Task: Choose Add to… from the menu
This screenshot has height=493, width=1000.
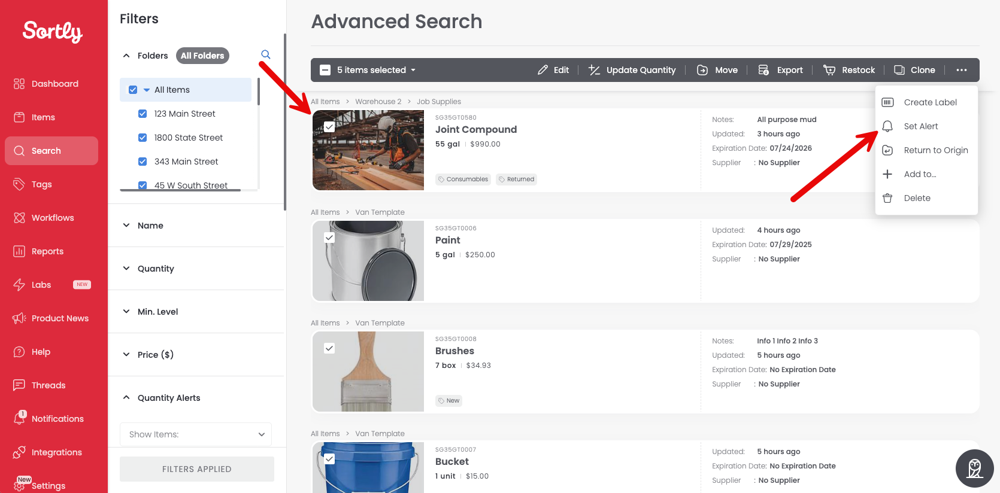Action: (926, 174)
